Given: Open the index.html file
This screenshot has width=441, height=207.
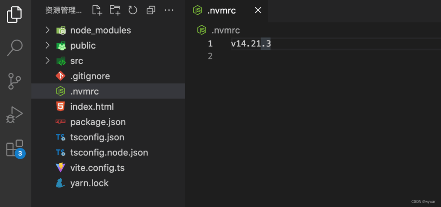Looking at the screenshot, I should coord(92,107).
